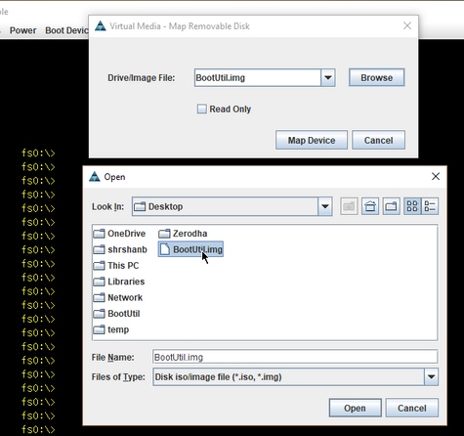Enable the Read Only checkbox
This screenshot has width=464, height=436.
[x=202, y=109]
